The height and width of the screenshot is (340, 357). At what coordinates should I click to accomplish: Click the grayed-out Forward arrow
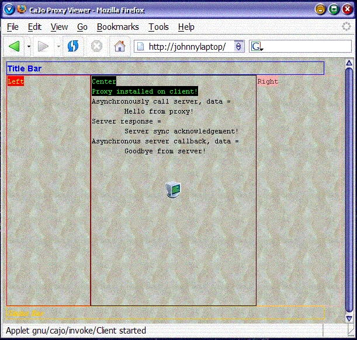[43, 46]
